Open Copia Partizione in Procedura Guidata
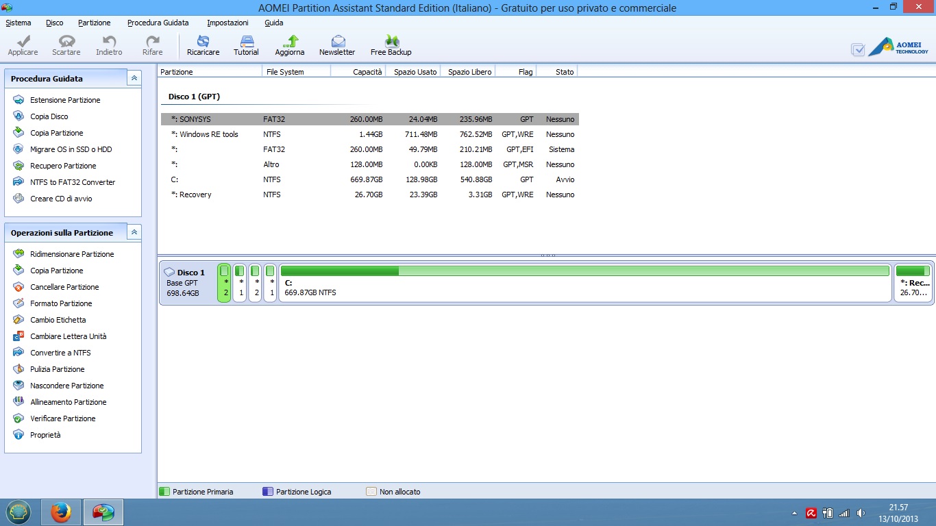Image resolution: width=936 pixels, height=526 pixels. (57, 133)
